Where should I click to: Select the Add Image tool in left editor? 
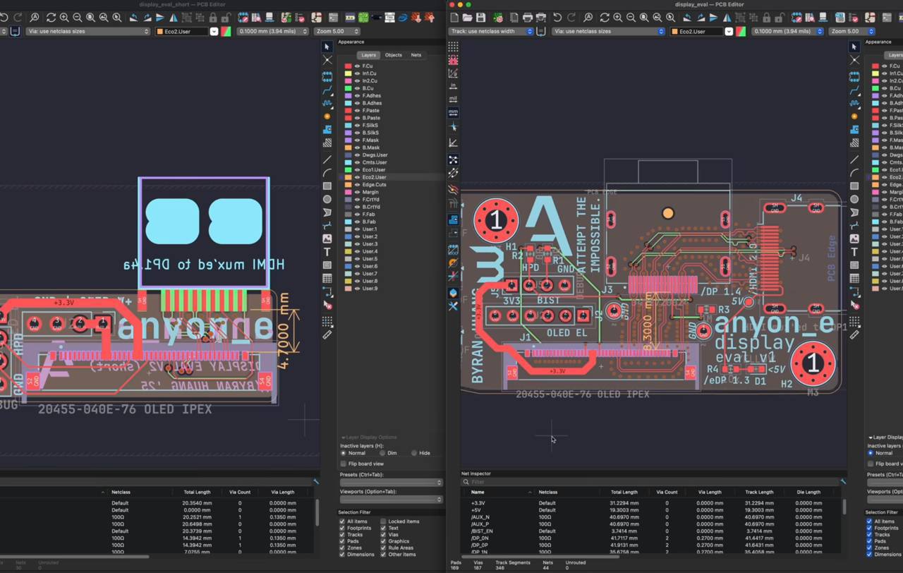327,239
